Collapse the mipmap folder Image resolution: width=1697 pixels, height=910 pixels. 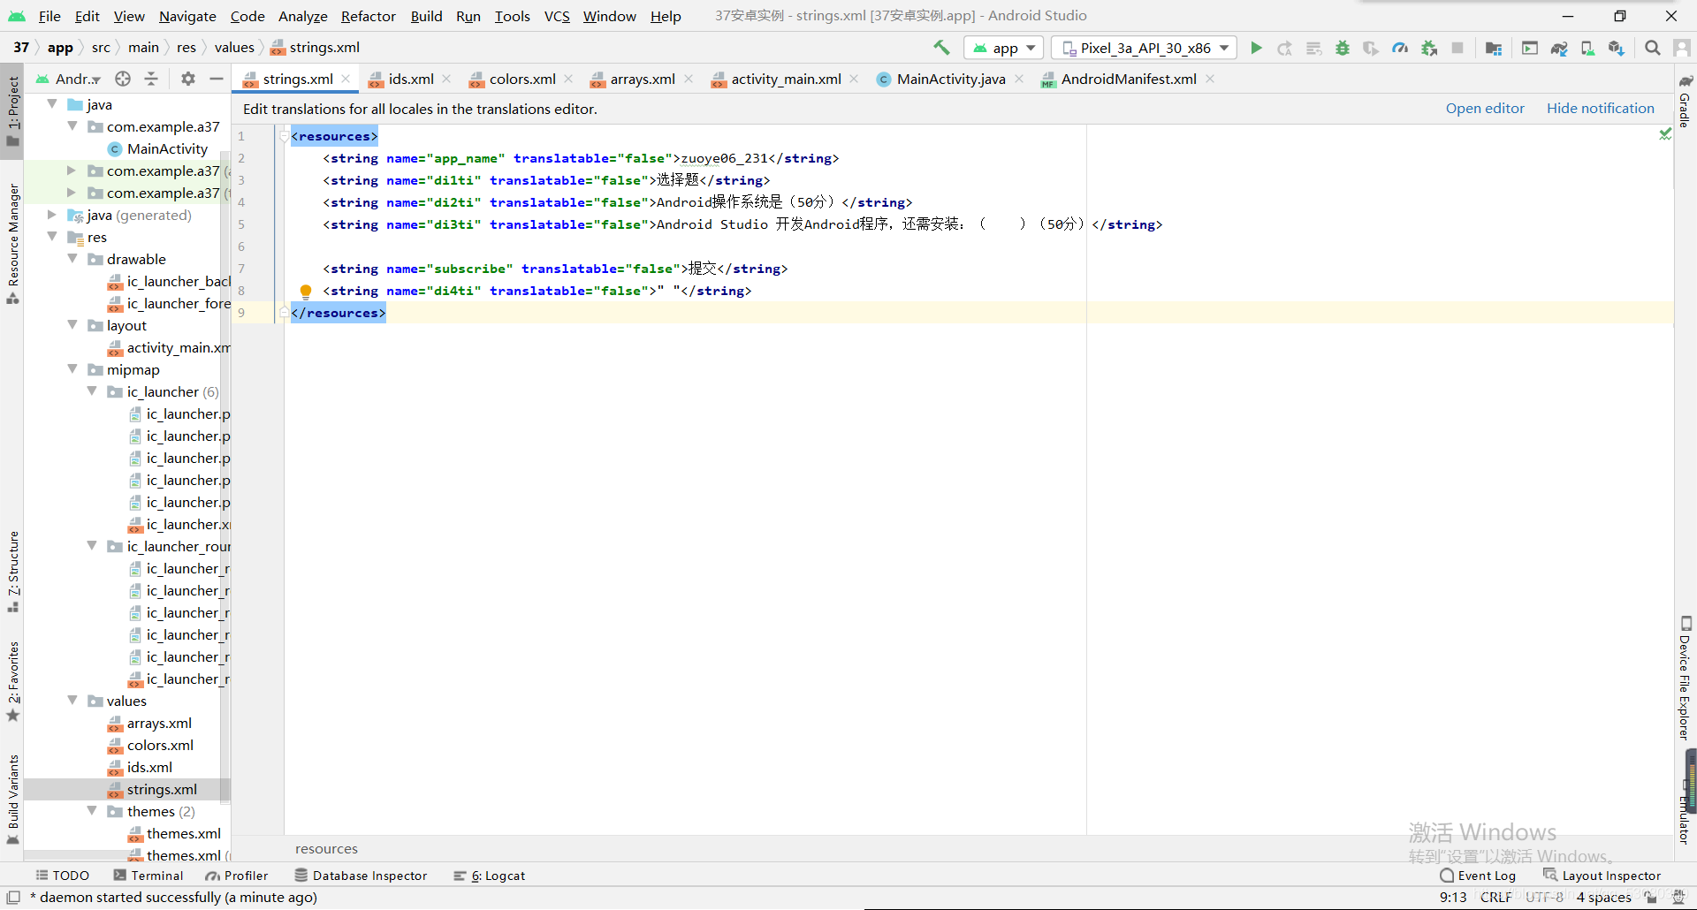click(72, 369)
